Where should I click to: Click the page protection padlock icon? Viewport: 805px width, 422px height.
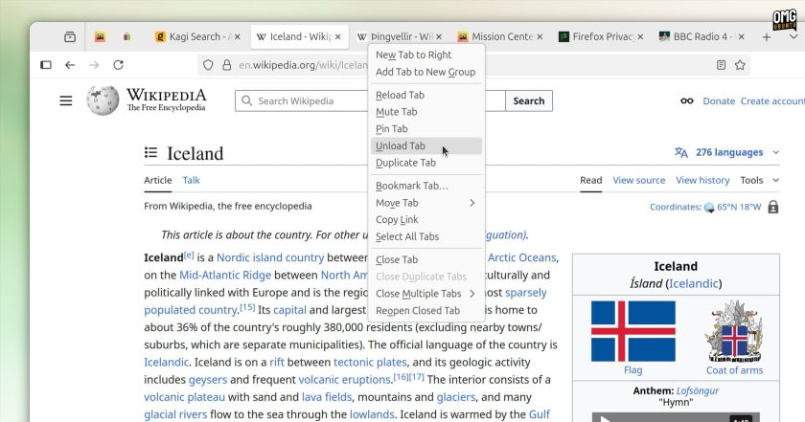point(773,207)
